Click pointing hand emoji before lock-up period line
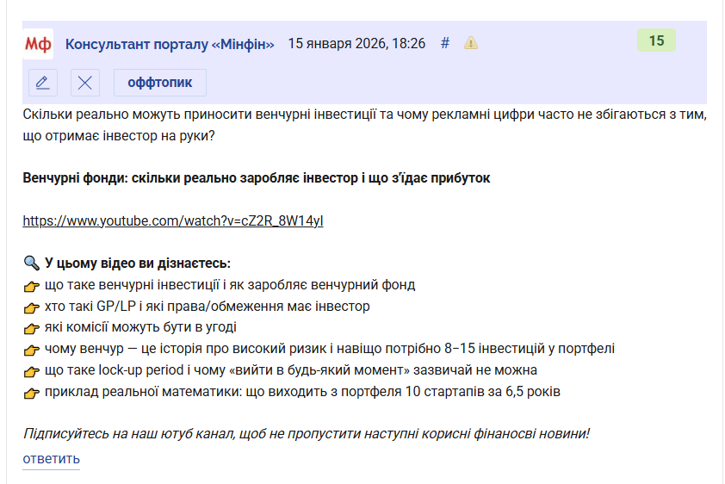 click(31, 371)
